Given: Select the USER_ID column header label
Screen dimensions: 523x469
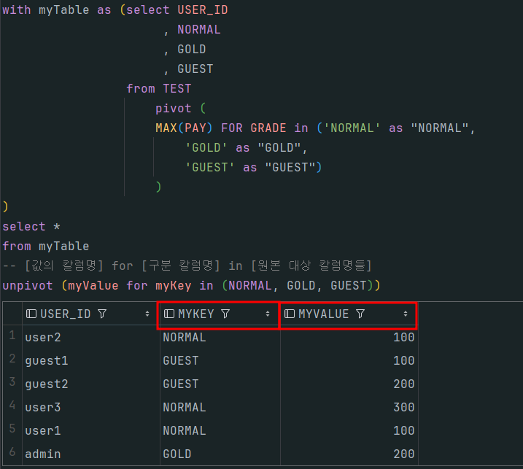Looking at the screenshot, I should click(x=66, y=314).
